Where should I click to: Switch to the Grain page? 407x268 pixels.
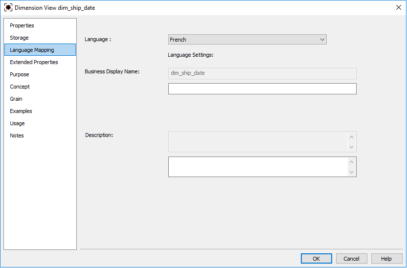[x=16, y=99]
